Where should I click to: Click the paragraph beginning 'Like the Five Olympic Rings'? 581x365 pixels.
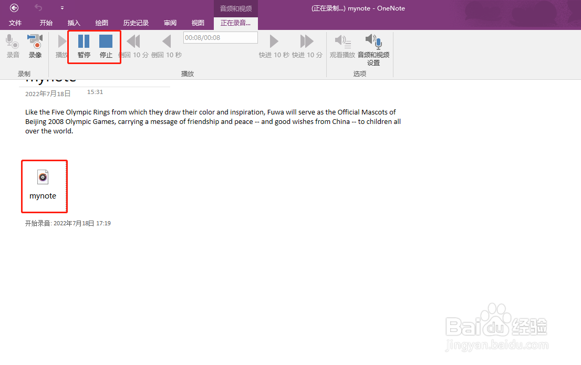(x=213, y=121)
